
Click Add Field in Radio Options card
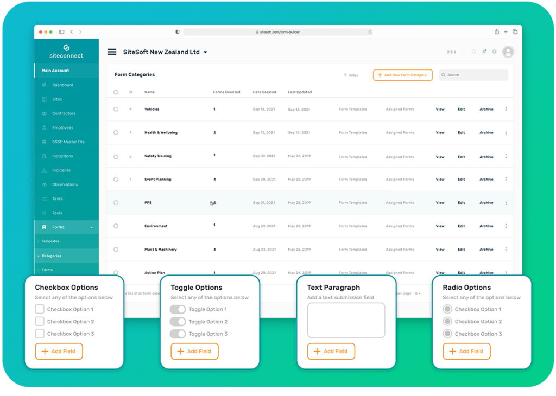click(466, 352)
